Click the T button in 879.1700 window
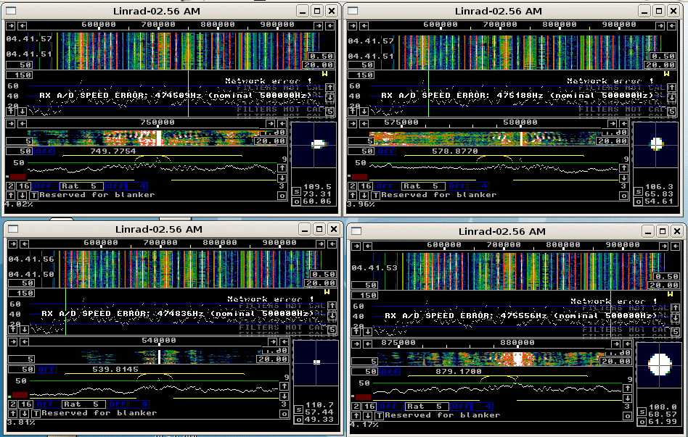Image resolution: width=688 pixels, height=437 pixels. coord(379,415)
